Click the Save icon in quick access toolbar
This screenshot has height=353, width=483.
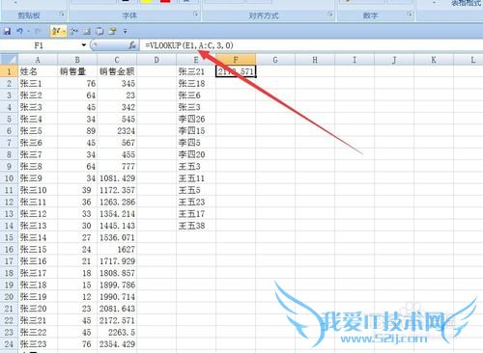(x=7, y=31)
